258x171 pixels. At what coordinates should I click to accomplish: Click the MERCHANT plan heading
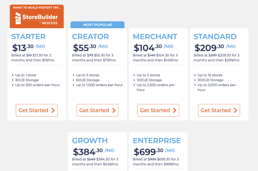(155, 37)
